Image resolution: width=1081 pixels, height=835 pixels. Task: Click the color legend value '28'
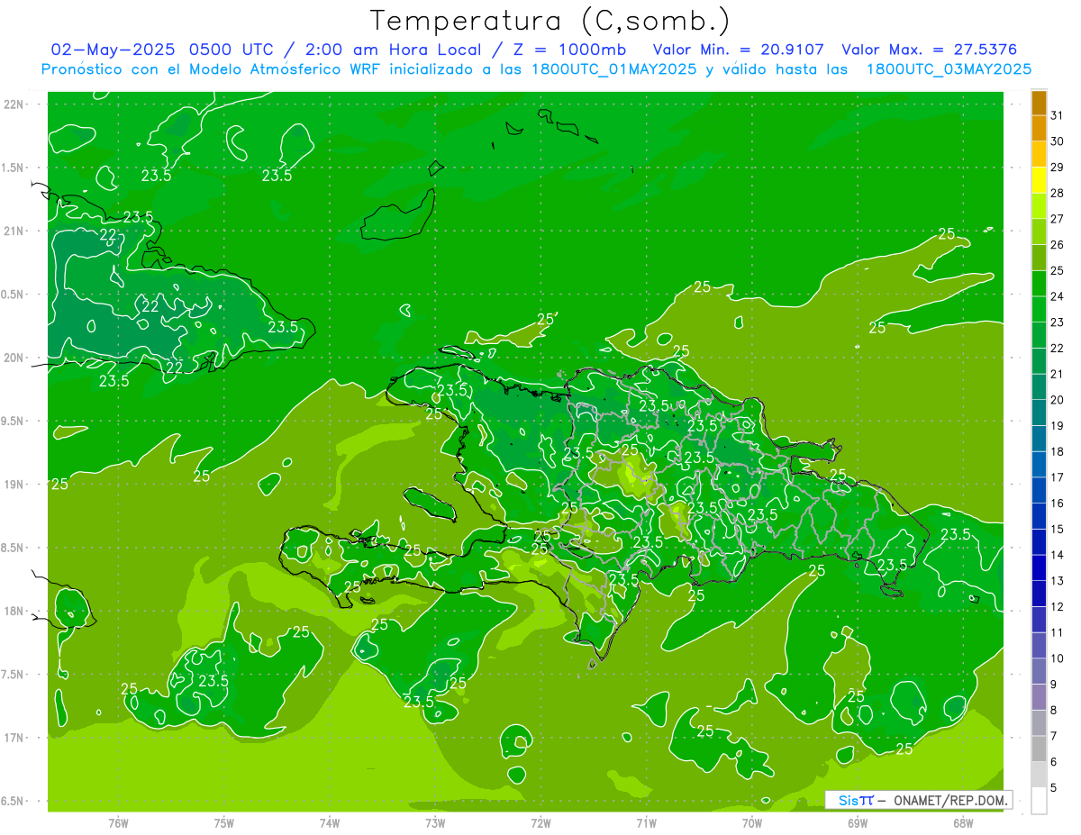[x=1058, y=193]
